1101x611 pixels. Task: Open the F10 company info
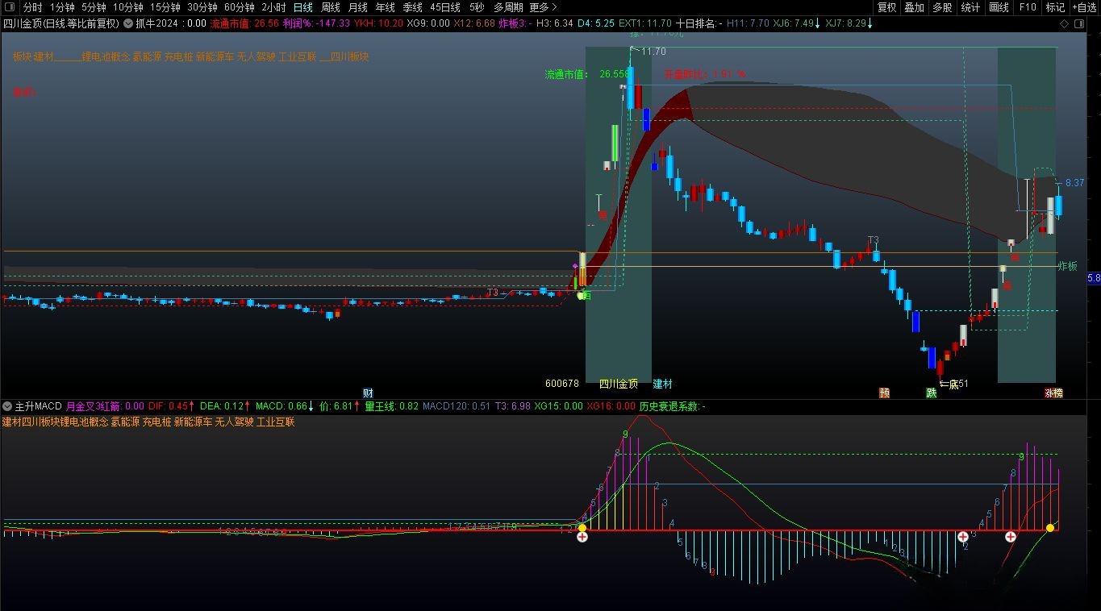coord(1028,7)
